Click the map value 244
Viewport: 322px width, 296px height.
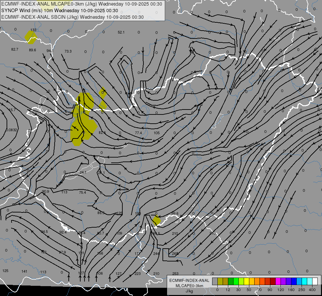pos(156,254)
